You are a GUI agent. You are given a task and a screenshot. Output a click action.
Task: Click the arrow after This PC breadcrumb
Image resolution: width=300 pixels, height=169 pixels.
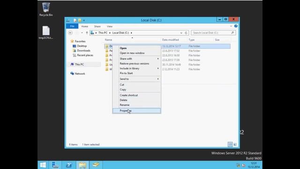[110, 33]
